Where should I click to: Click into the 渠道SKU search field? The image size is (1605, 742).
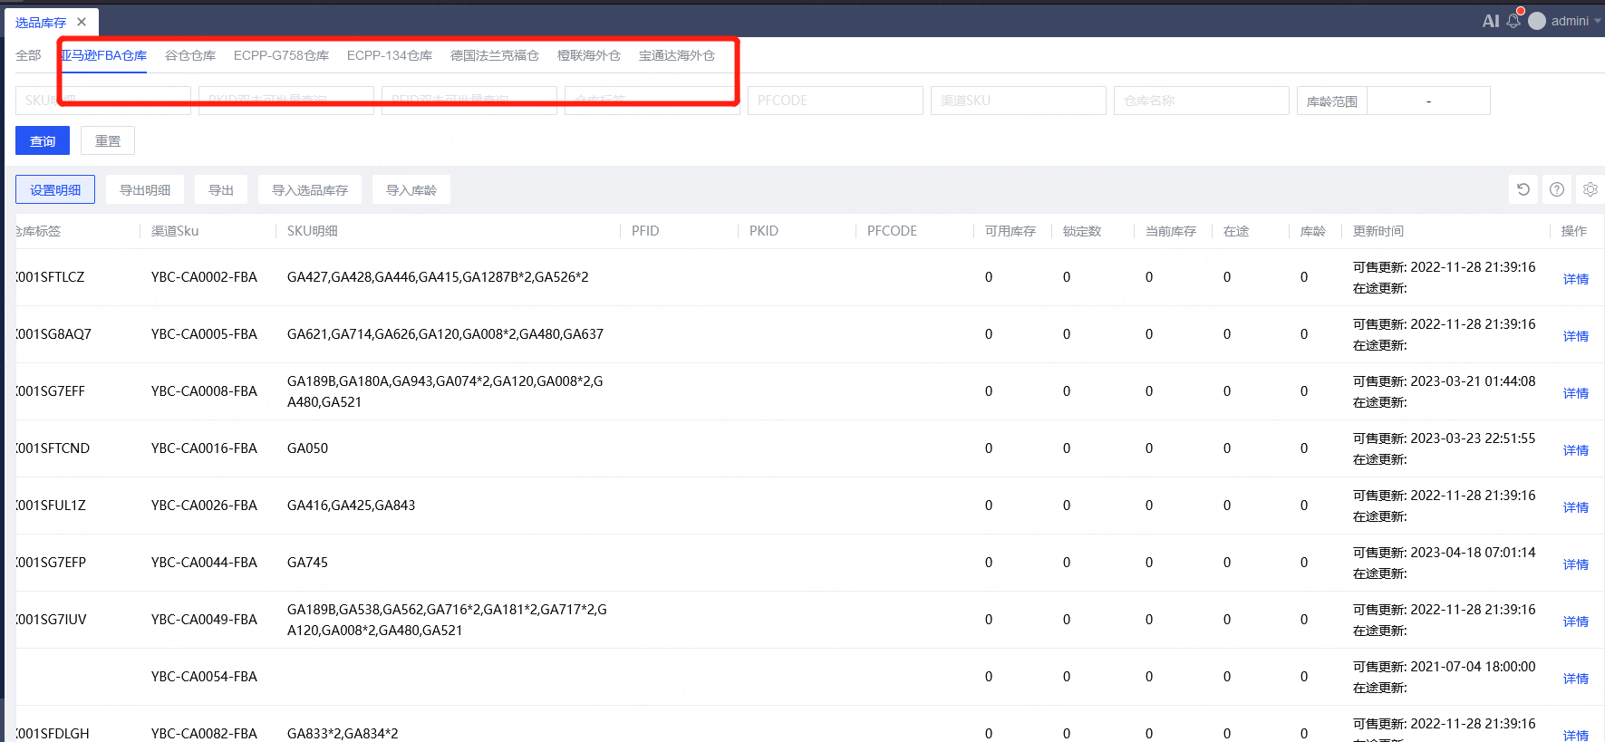point(1018,101)
